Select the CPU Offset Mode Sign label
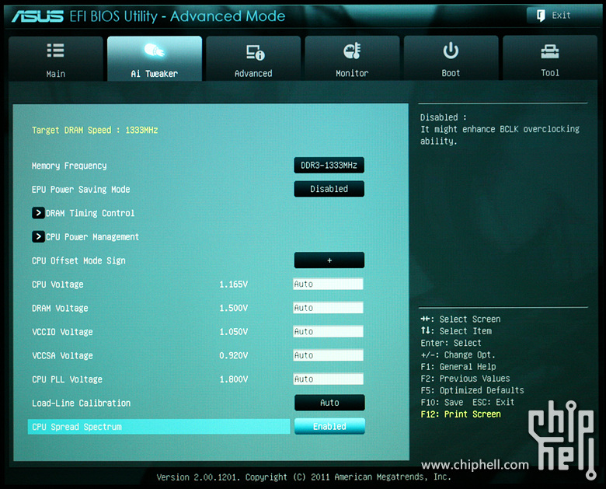 point(78,260)
